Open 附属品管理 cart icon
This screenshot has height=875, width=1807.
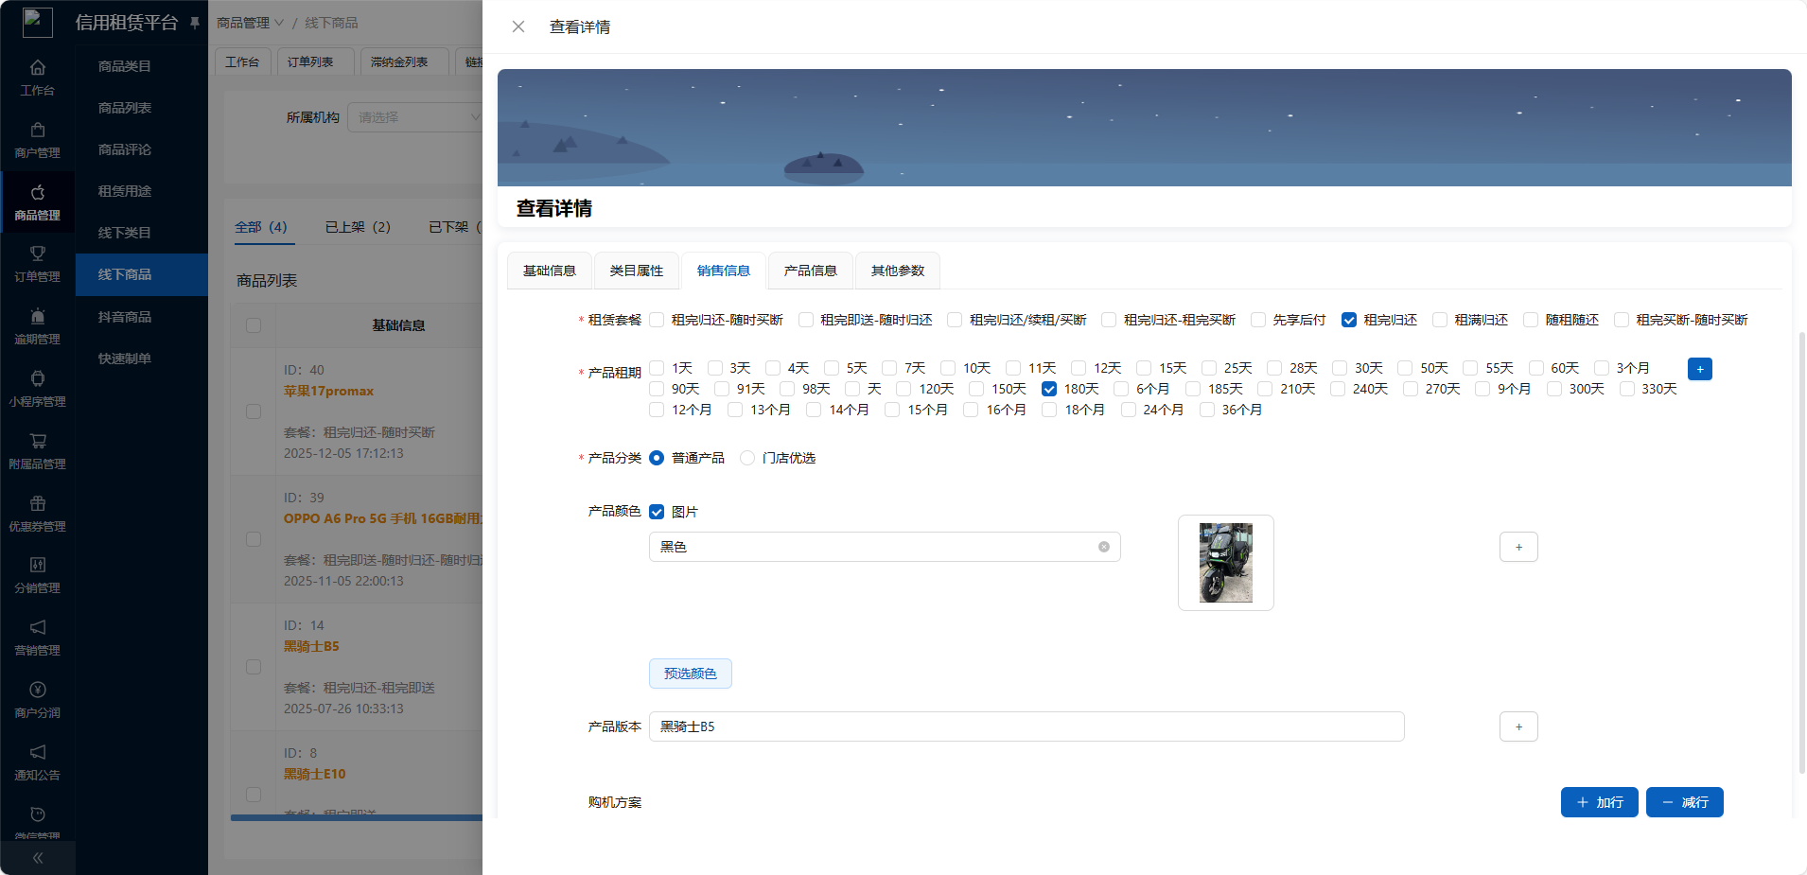coord(38,442)
